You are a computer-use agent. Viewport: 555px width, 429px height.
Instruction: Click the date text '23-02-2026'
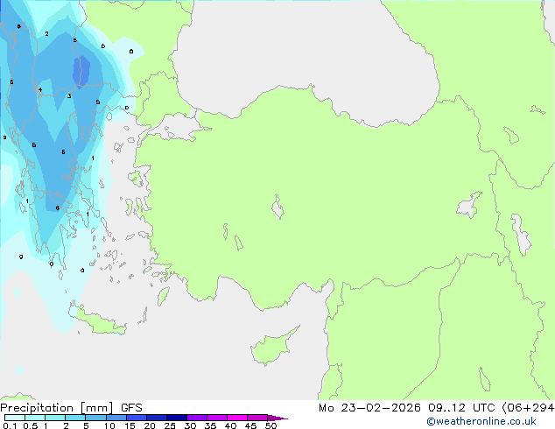381,408
